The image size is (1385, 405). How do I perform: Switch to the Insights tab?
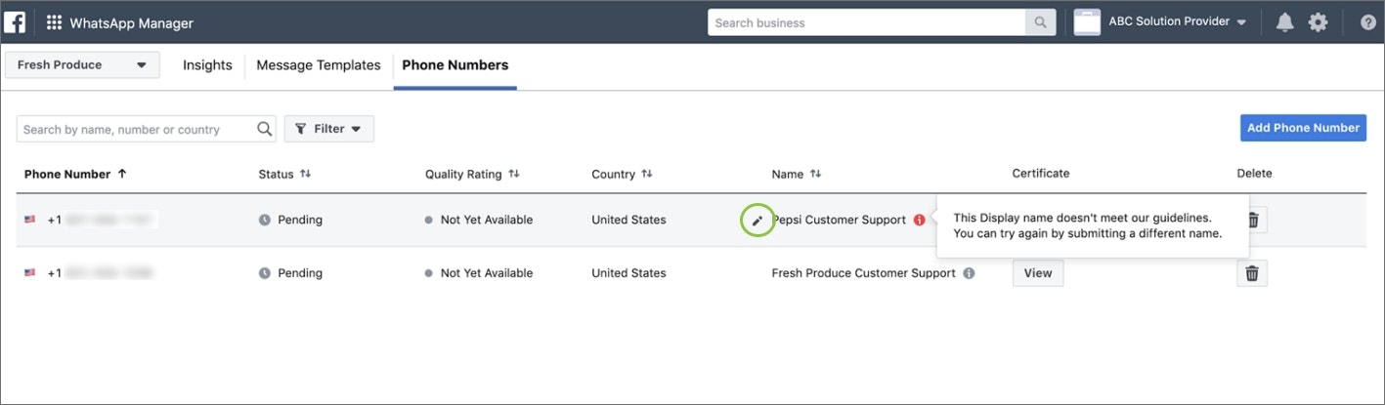tap(207, 65)
